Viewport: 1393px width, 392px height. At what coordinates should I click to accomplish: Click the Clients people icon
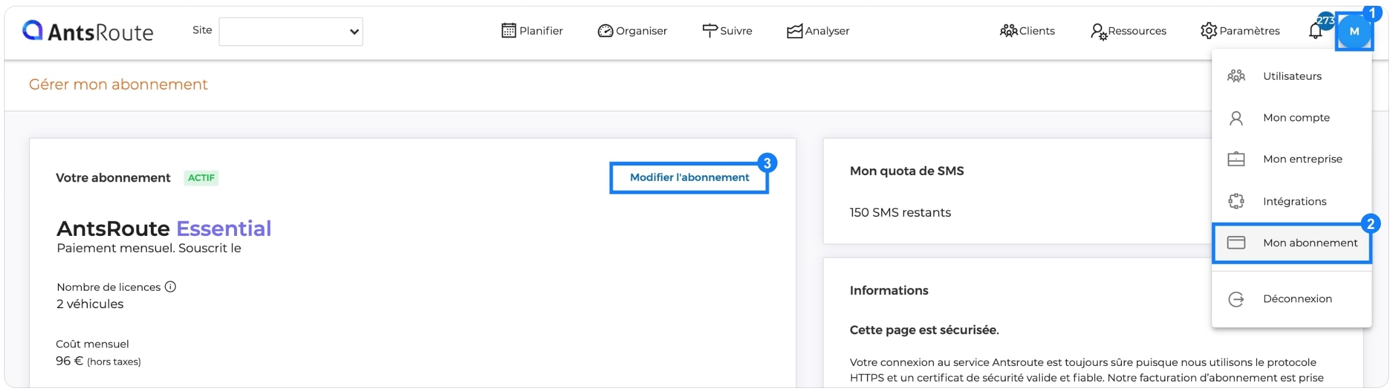click(1009, 31)
